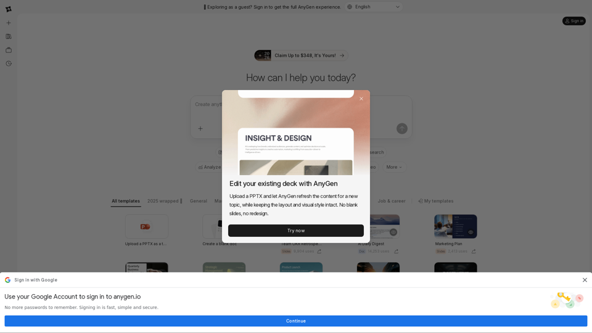Click the Sign in button at top right
The image size is (592, 333).
tap(573, 21)
